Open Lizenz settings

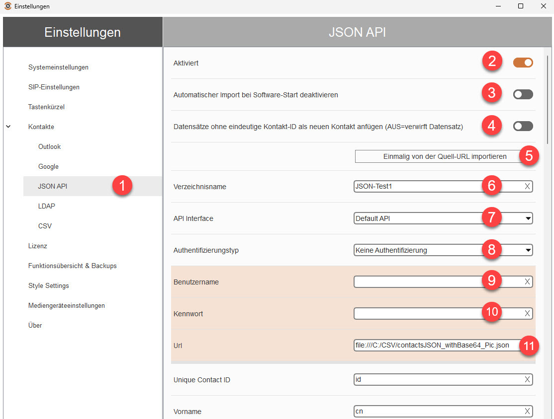click(37, 246)
